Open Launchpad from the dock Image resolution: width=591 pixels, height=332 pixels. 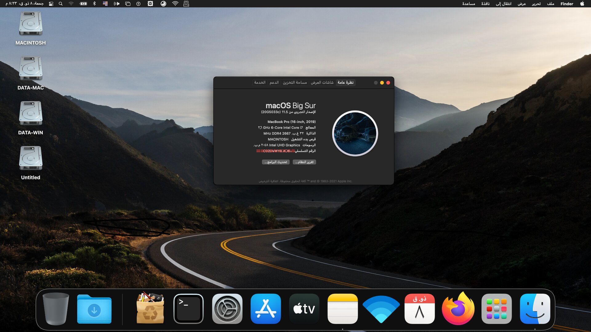point(497,309)
